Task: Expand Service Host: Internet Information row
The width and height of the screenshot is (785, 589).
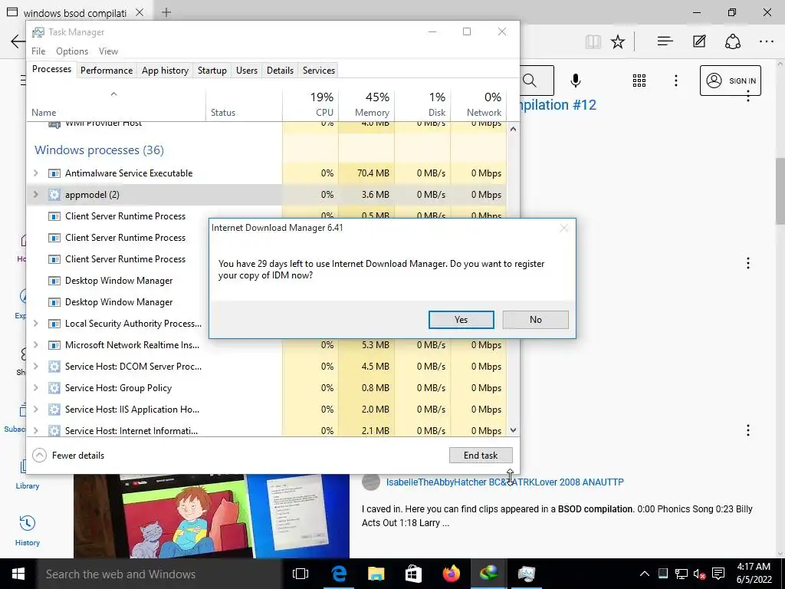Action: point(35,430)
